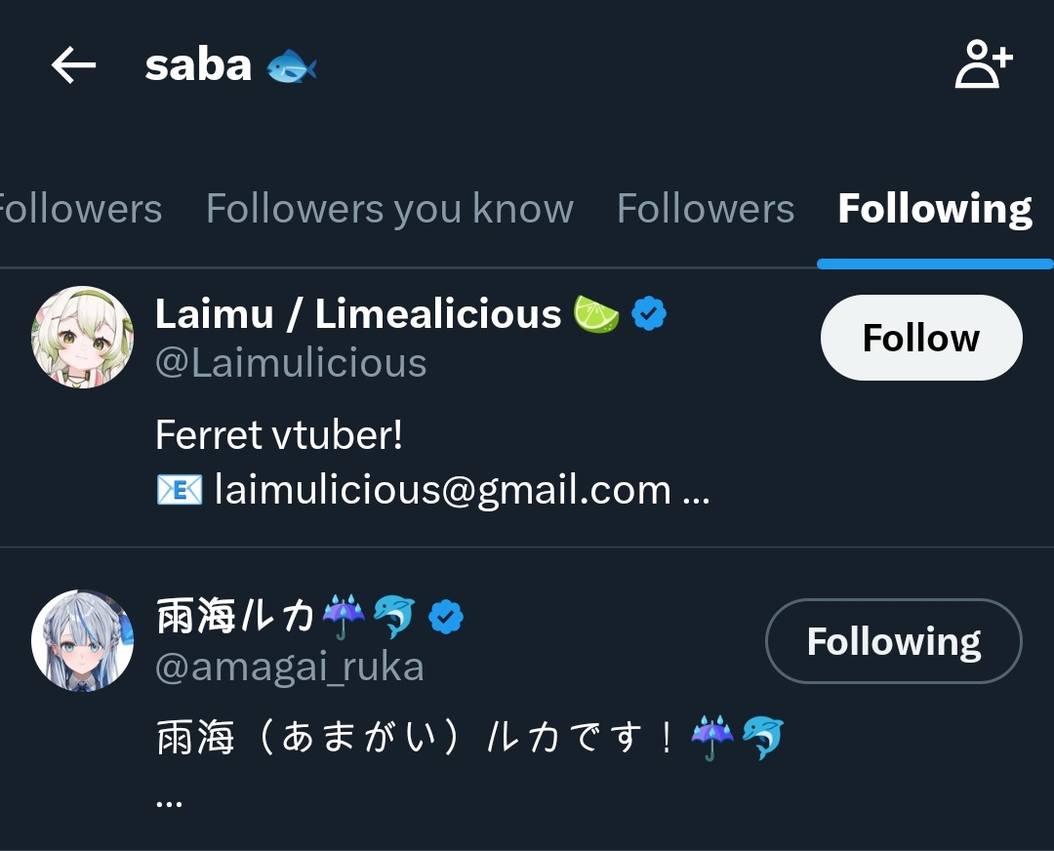The width and height of the screenshot is (1054, 851).
Task: Tap the back arrow icon
Action: coord(73,66)
